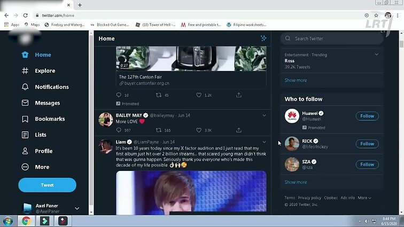
Task: Like the Canton Fair promoted tweet
Action: click(x=199, y=95)
